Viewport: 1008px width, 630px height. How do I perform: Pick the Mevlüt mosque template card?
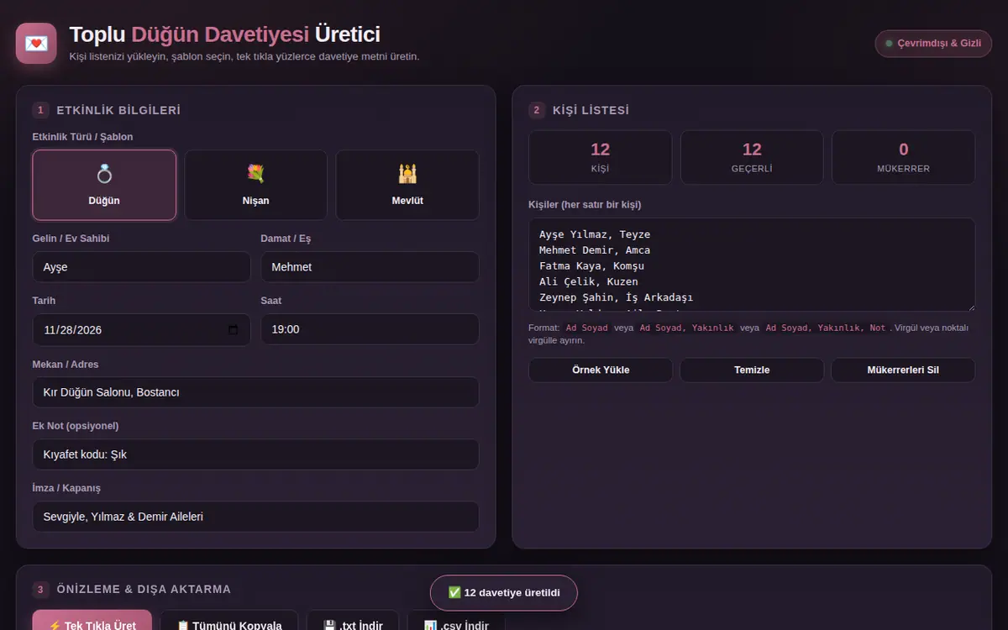407,185
